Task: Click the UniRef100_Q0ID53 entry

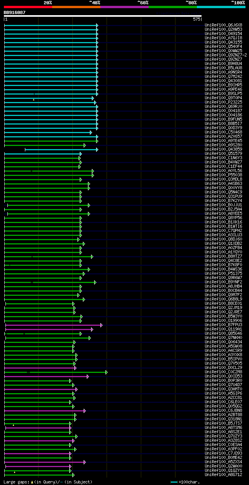Action: [x=223, y=376]
